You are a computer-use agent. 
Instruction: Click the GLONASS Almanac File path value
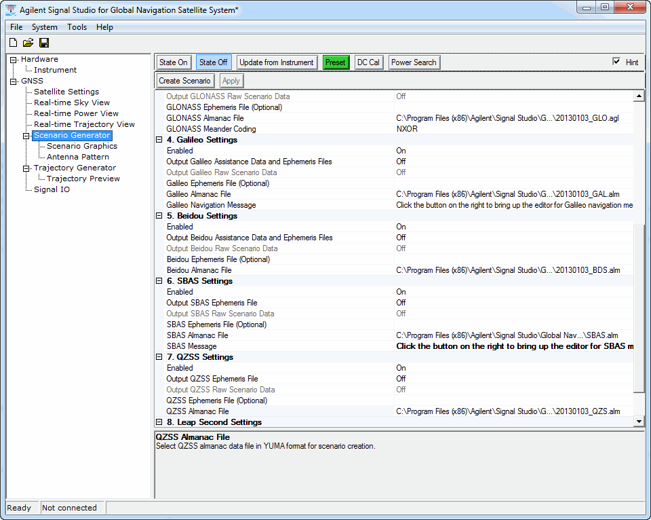[x=507, y=118]
